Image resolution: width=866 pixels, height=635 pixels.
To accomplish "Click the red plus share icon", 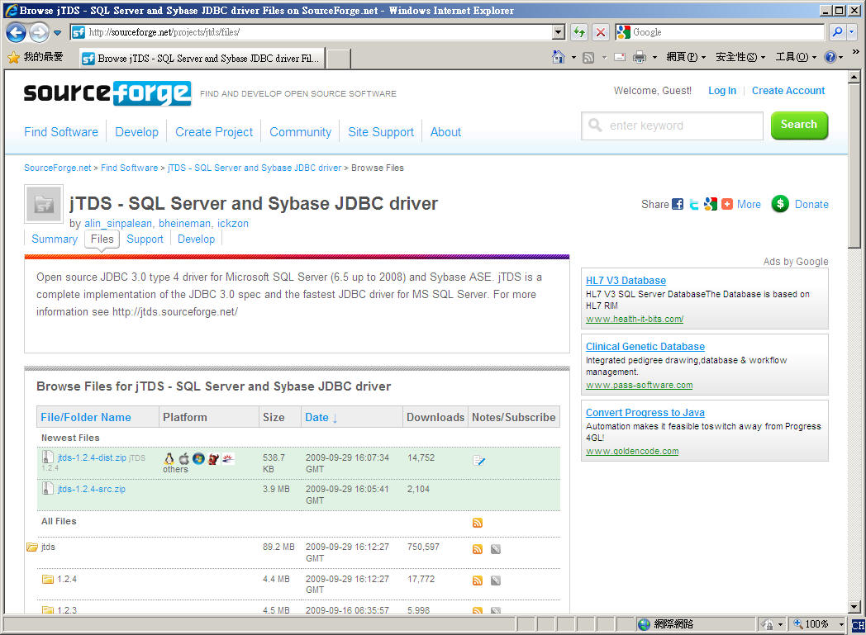I will point(727,204).
